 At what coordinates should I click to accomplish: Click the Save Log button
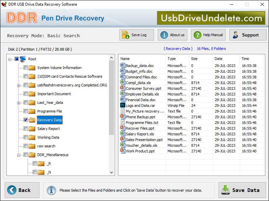(x=137, y=35)
